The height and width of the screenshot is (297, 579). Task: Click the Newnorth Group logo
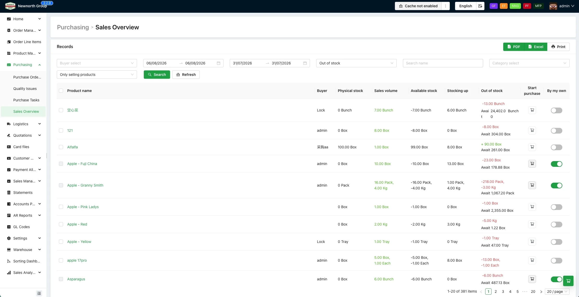10,6
